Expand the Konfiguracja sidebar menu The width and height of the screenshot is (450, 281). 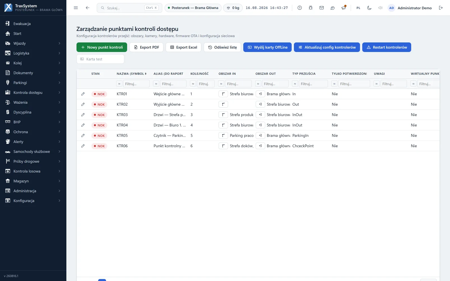(x=33, y=201)
